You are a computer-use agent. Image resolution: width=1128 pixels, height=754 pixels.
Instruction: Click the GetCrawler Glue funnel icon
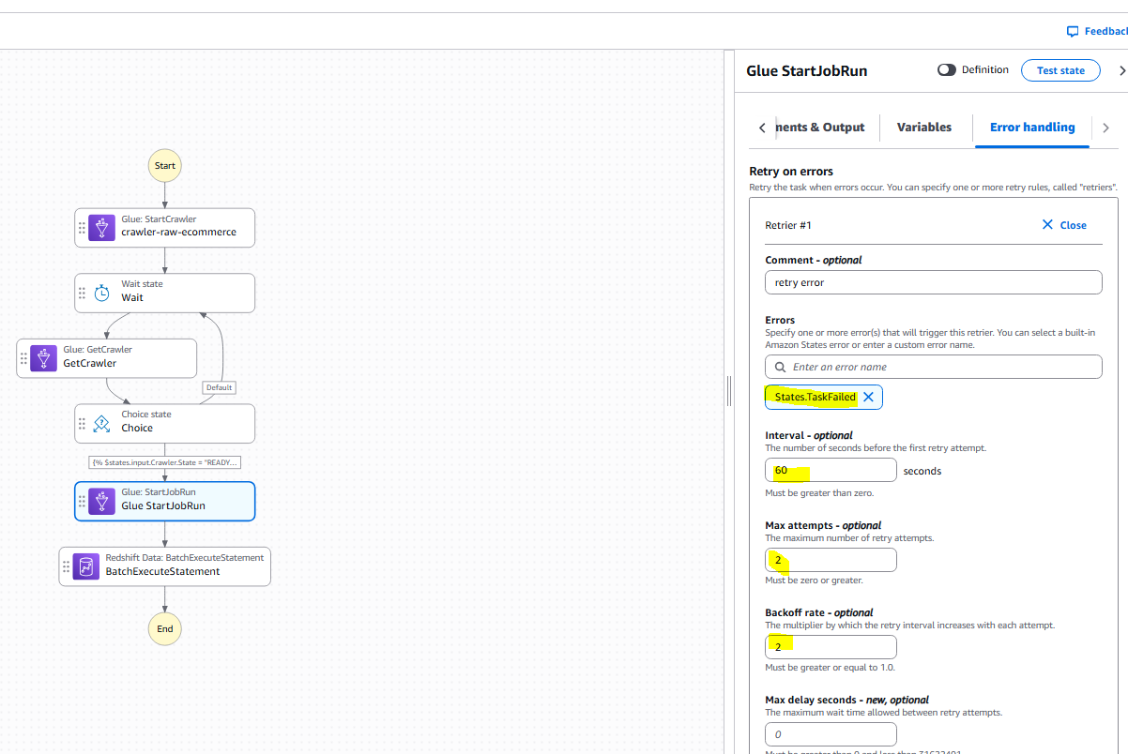(x=43, y=358)
